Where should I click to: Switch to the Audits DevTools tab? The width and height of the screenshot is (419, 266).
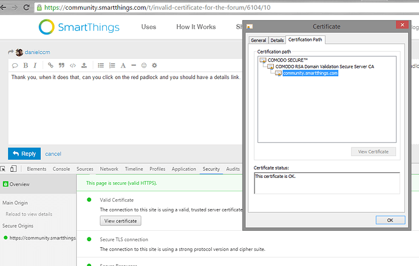point(233,169)
